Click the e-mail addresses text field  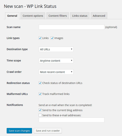point(71,120)
